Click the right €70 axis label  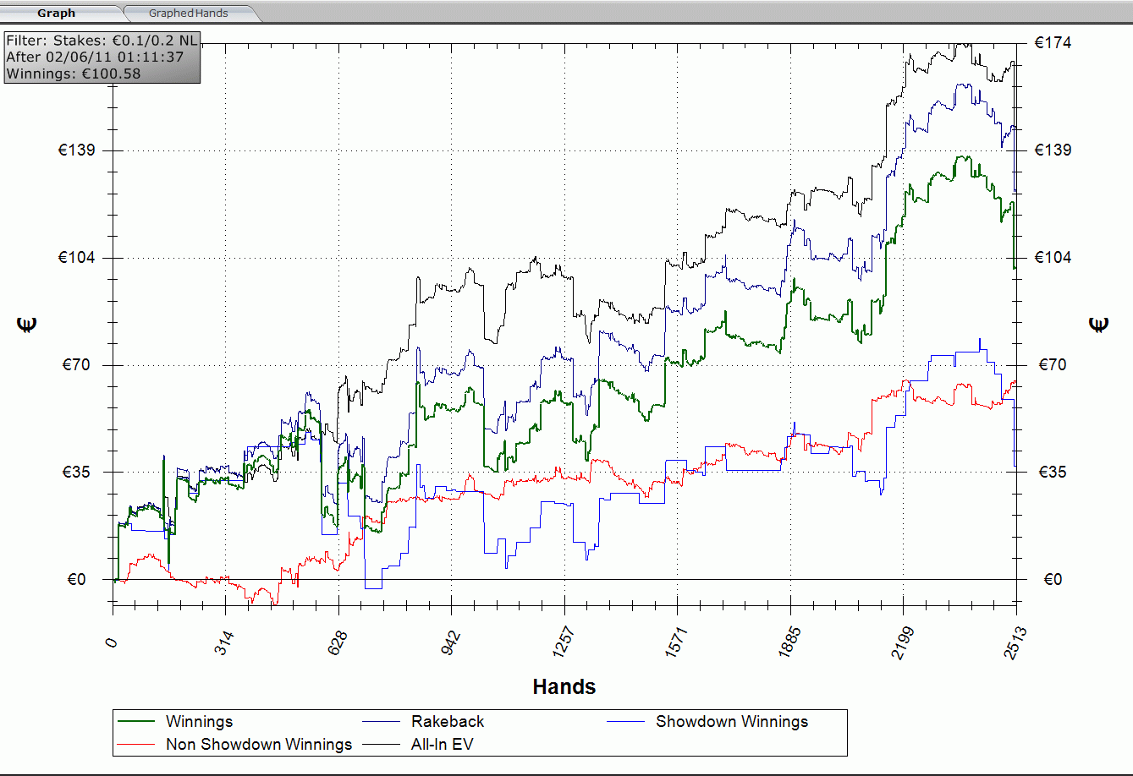(1051, 365)
